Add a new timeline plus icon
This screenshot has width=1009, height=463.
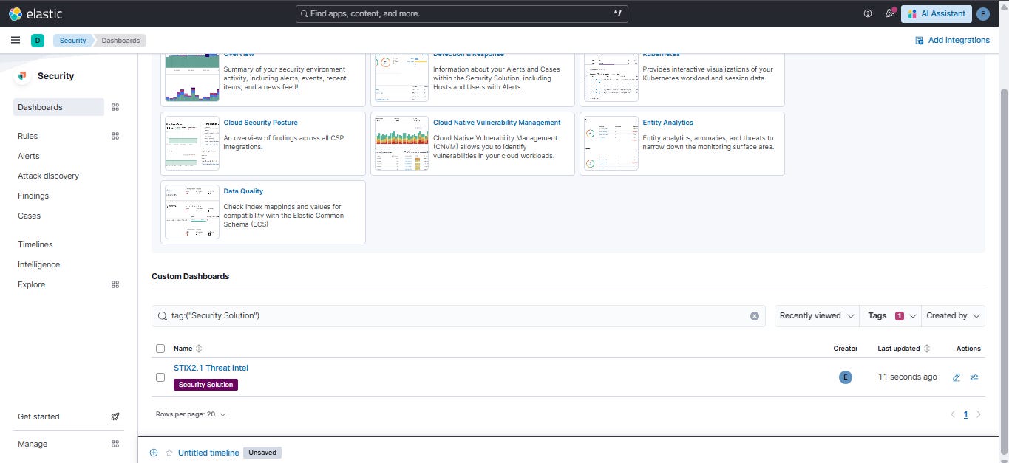click(154, 453)
